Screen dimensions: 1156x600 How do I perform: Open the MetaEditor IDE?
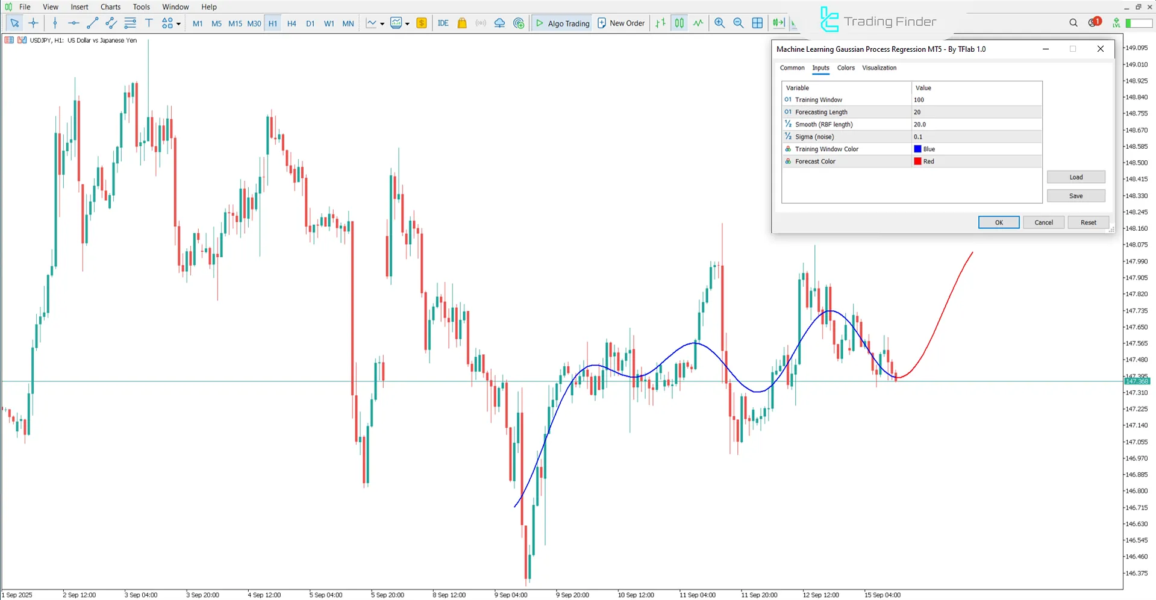tap(443, 23)
